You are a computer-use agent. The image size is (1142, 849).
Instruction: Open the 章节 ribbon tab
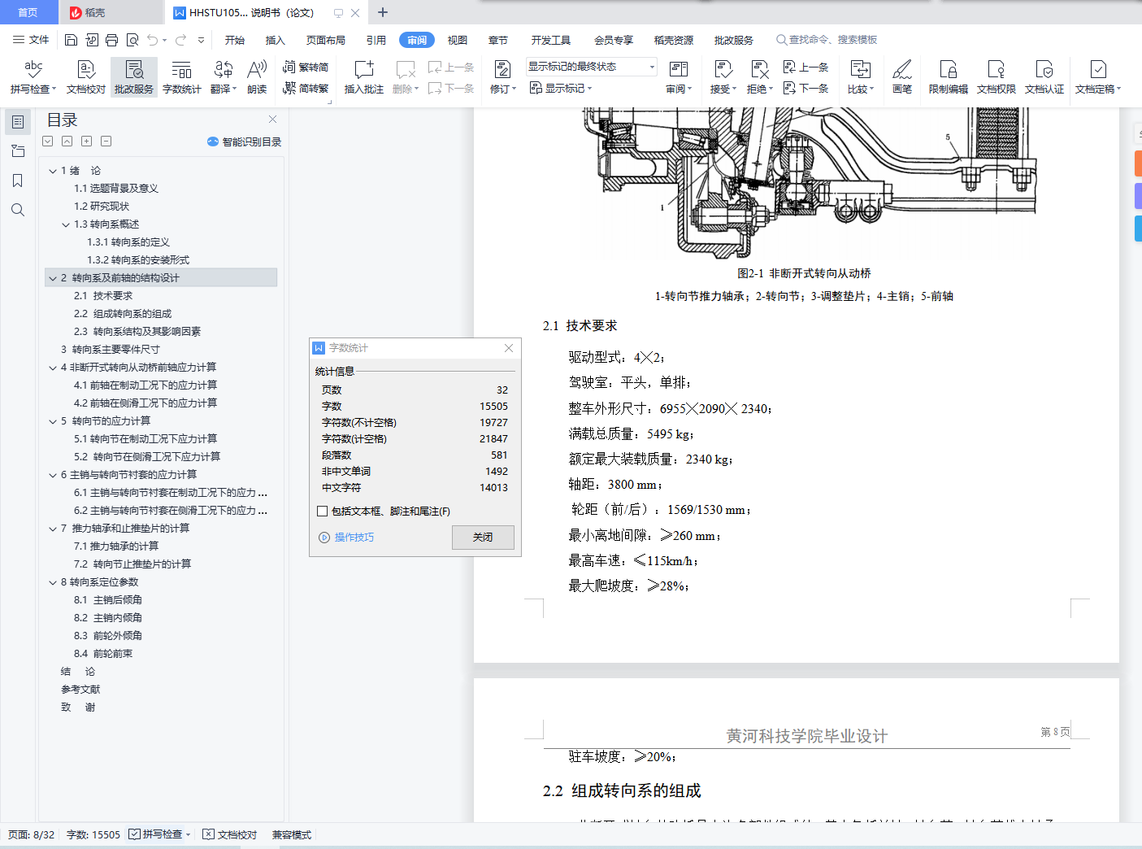click(498, 40)
